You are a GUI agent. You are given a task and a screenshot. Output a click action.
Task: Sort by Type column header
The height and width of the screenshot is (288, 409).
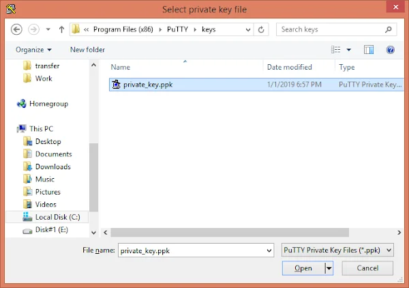(347, 67)
